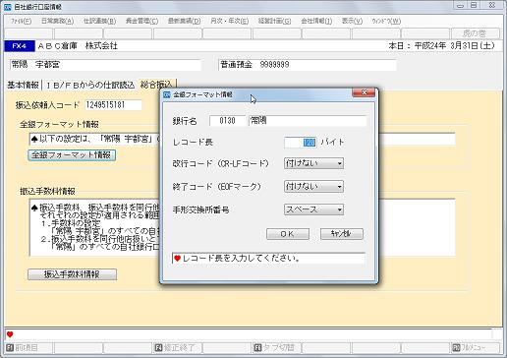The width and height of the screenshot is (507, 358).
Task: Minimize the 自社銀行口座情報 window
Action: click(460, 5)
